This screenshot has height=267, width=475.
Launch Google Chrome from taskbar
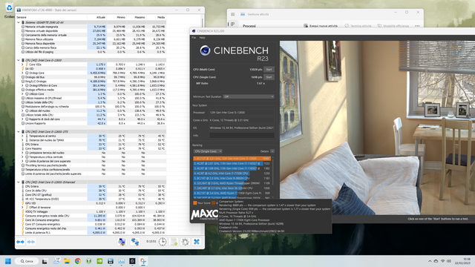(78, 261)
